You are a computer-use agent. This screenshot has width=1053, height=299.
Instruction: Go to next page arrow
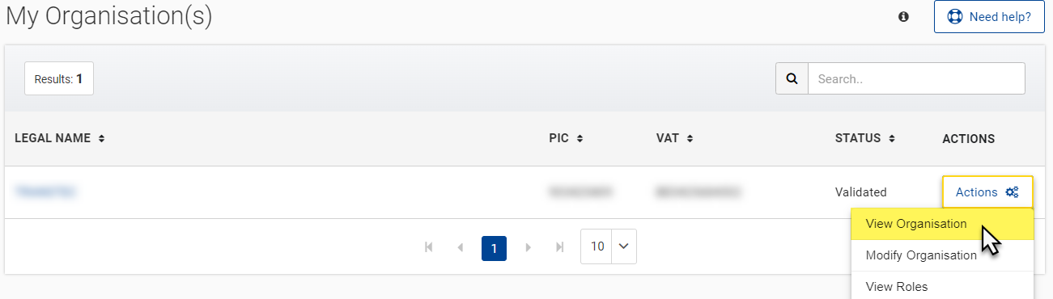click(529, 247)
